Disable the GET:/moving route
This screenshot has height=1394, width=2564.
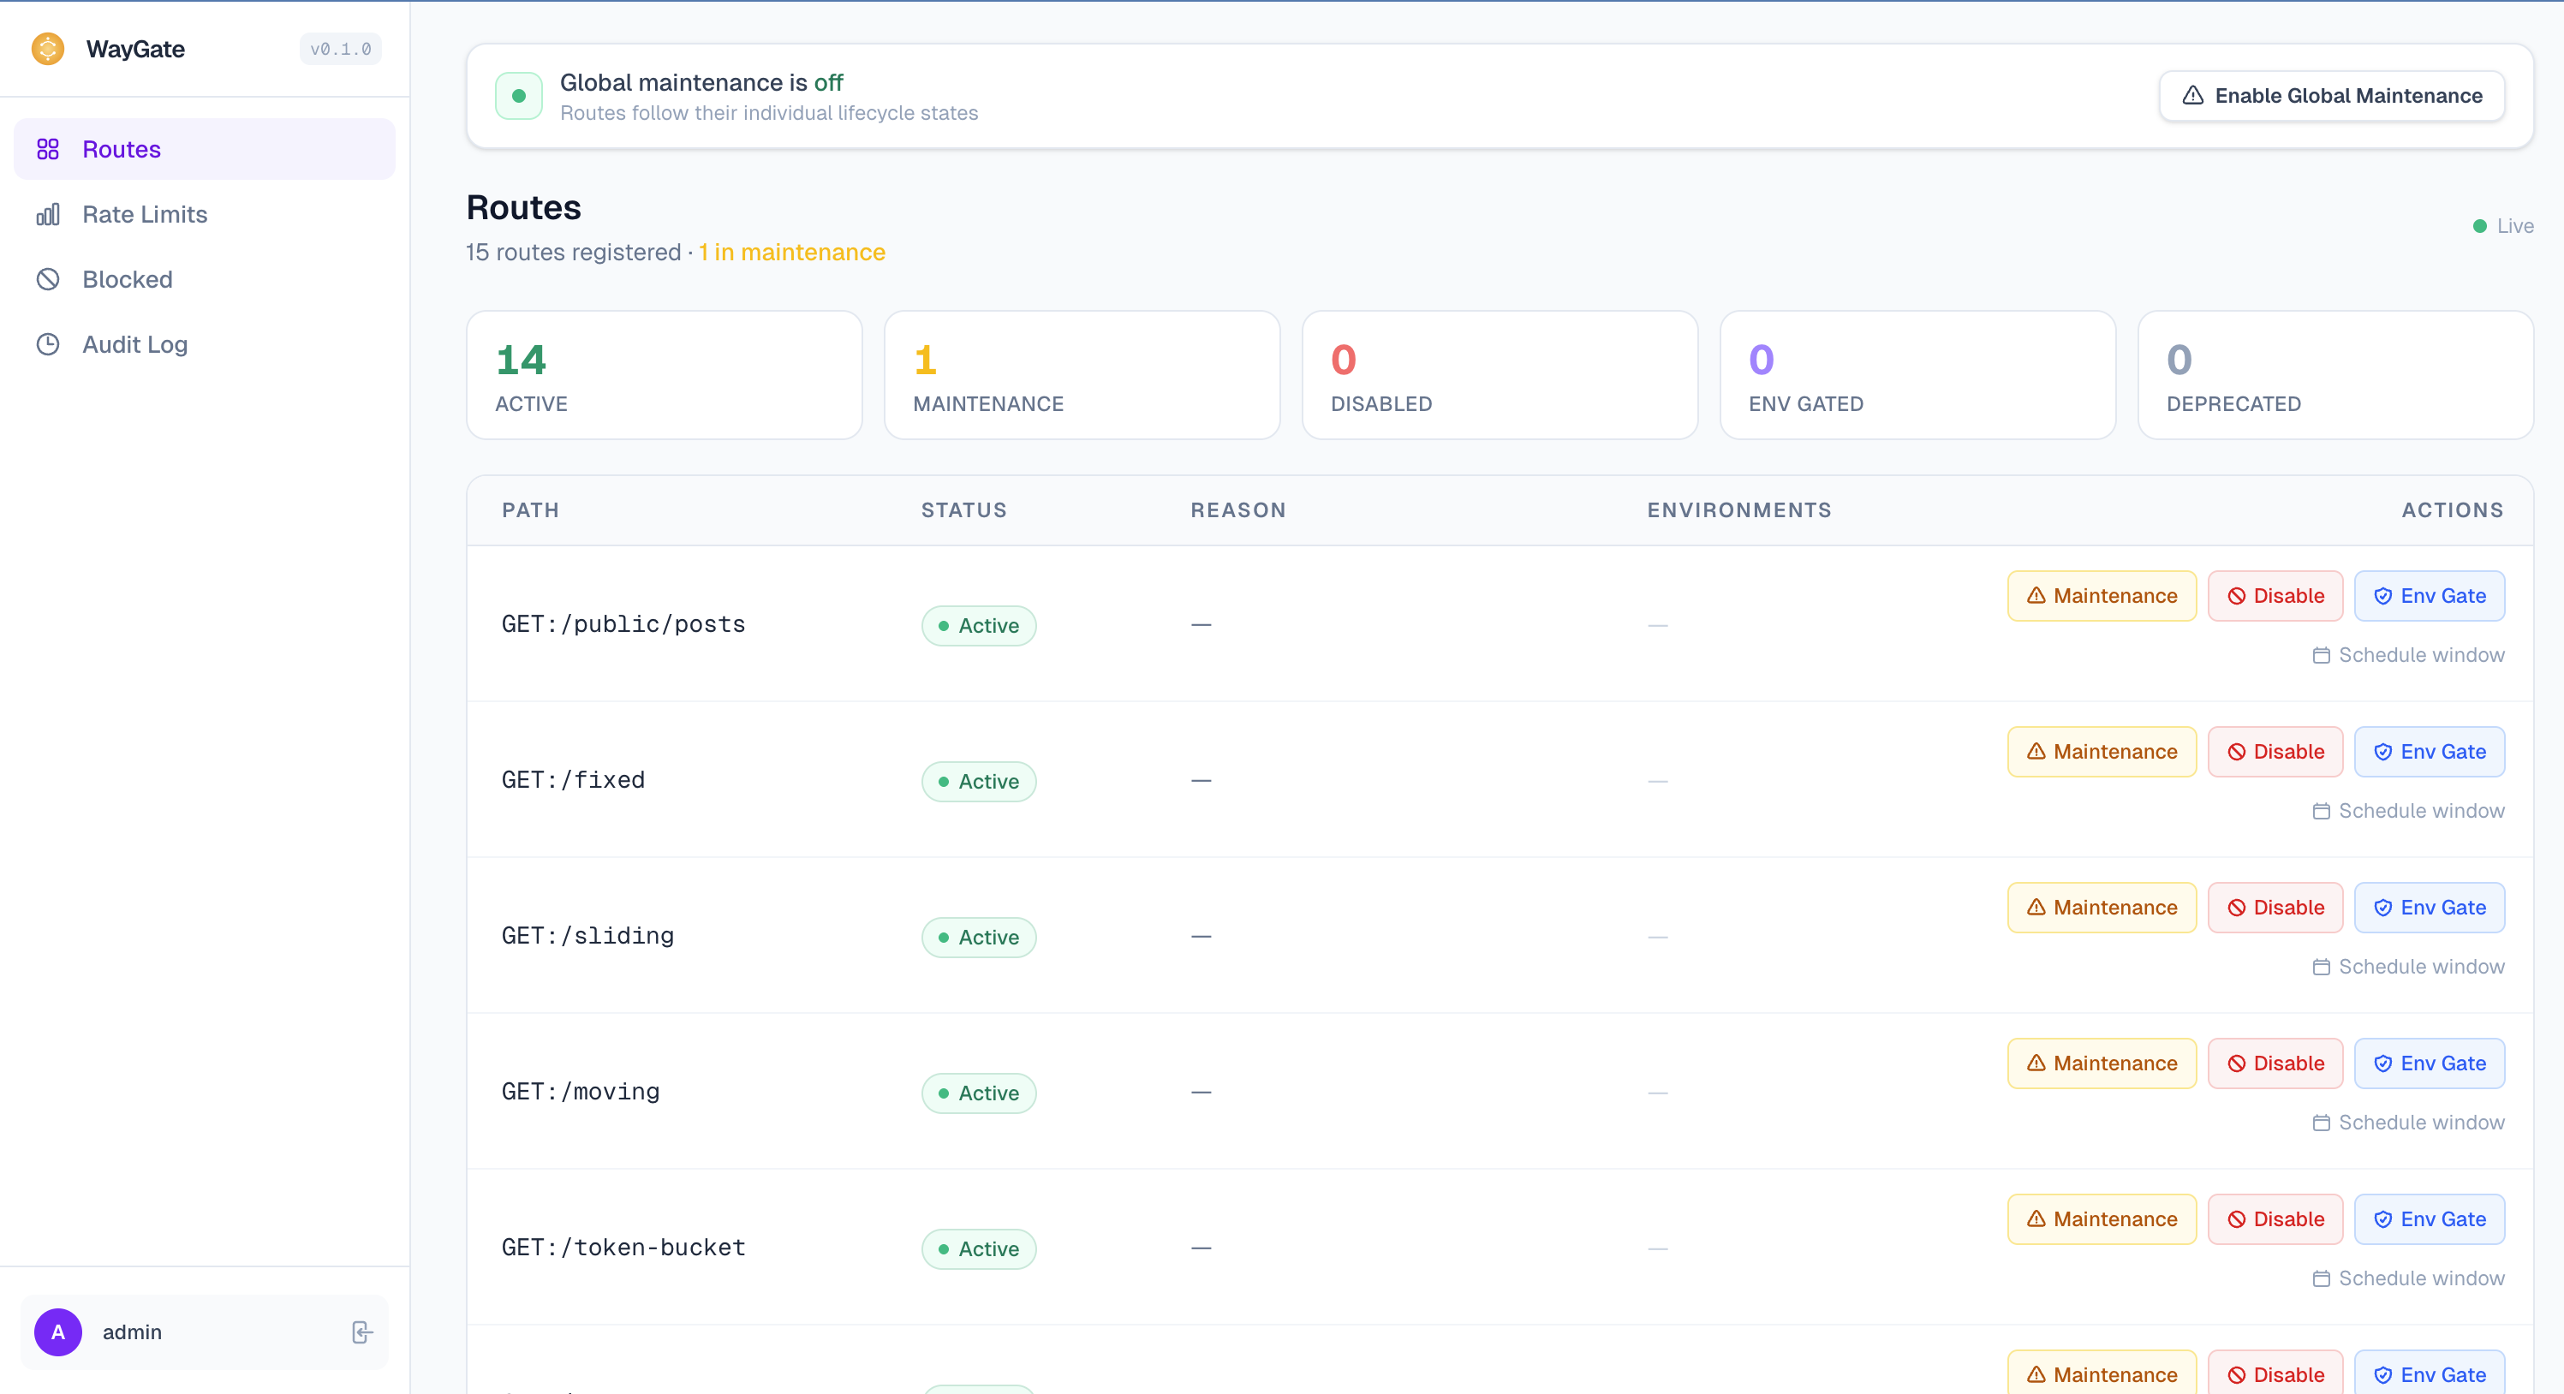[x=2275, y=1063]
